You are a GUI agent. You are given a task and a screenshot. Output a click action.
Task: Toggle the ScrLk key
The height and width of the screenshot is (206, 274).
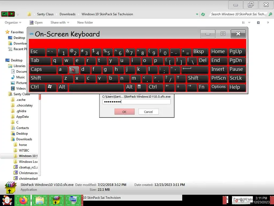click(x=237, y=79)
